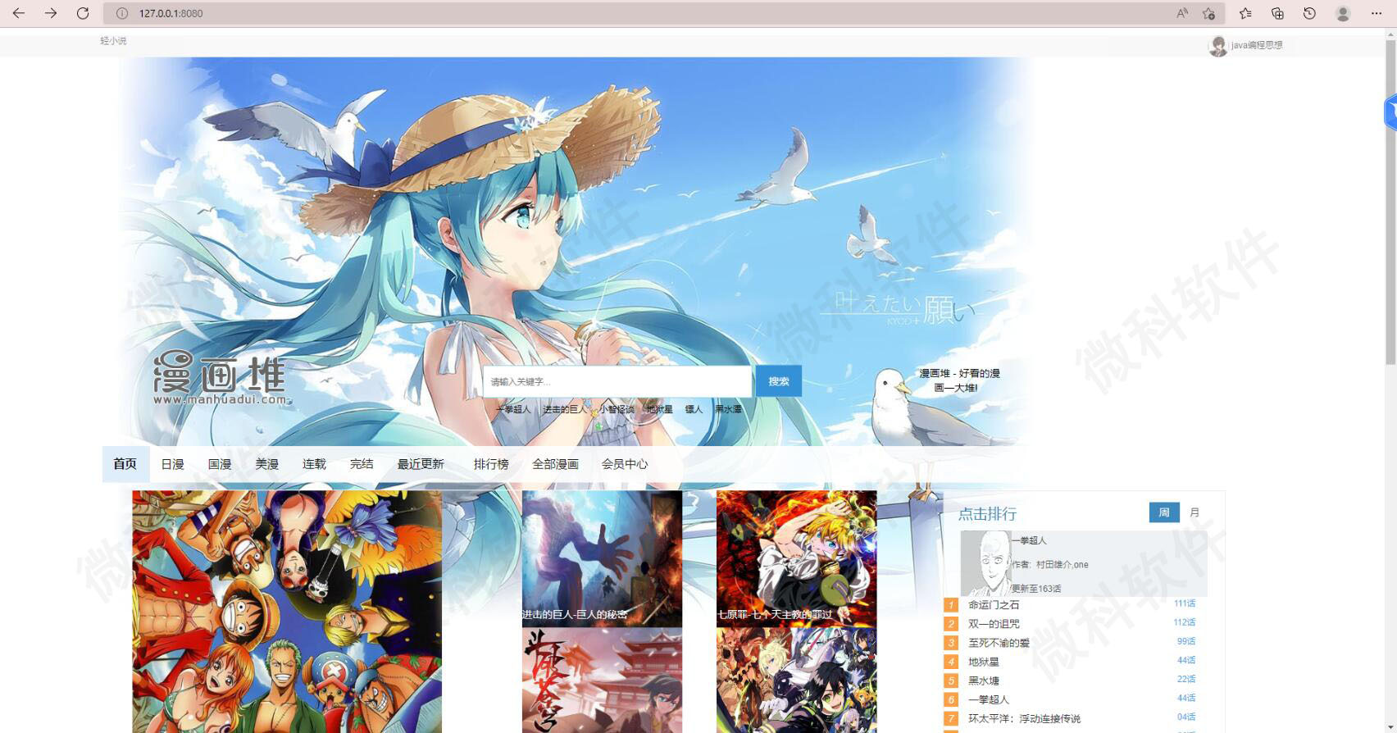Open the 排行榜 navigation tab
The image size is (1397, 733).
click(491, 464)
